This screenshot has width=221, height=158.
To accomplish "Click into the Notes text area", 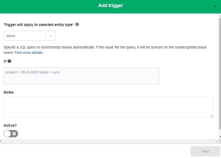I will point(108,107).
